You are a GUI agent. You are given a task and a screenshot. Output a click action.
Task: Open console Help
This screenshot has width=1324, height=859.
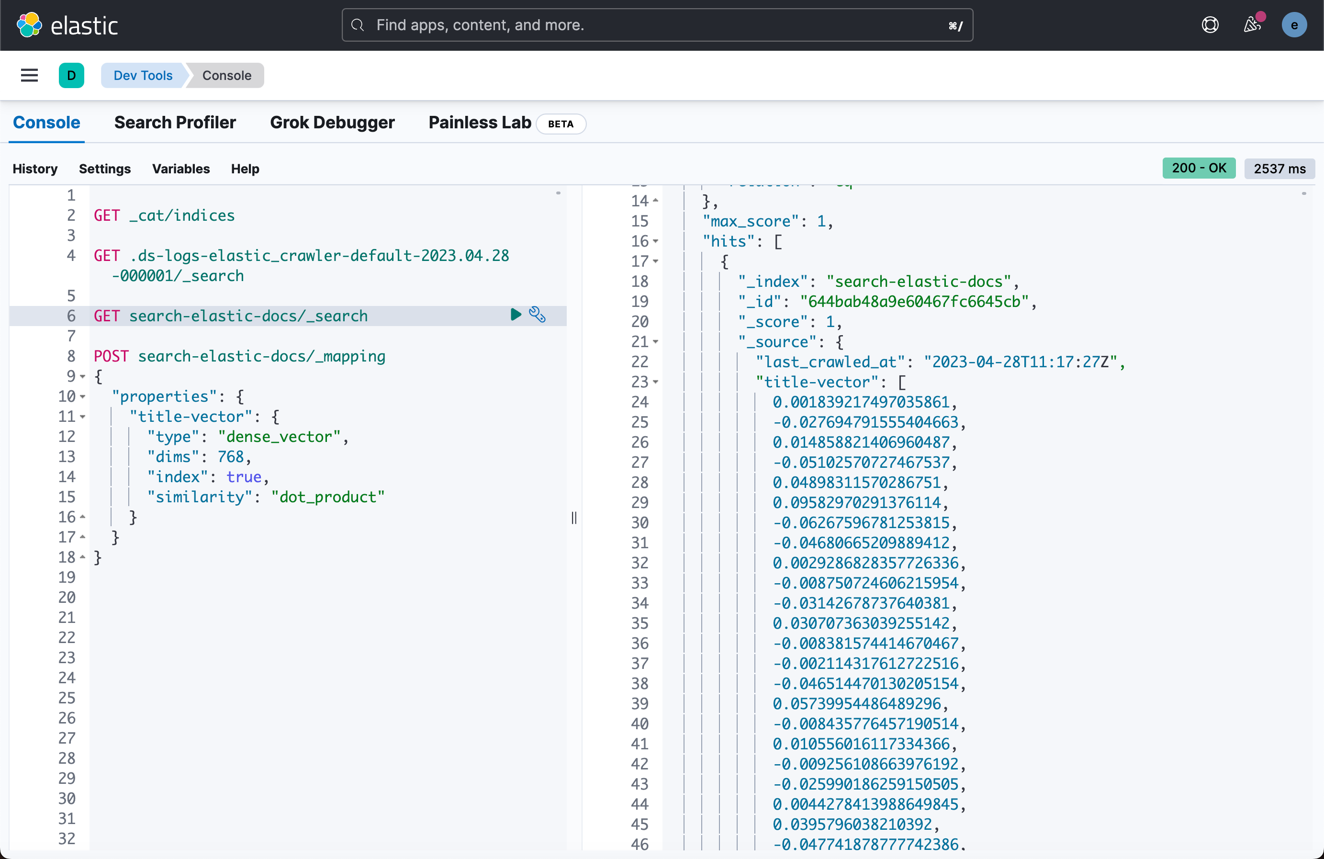(246, 169)
